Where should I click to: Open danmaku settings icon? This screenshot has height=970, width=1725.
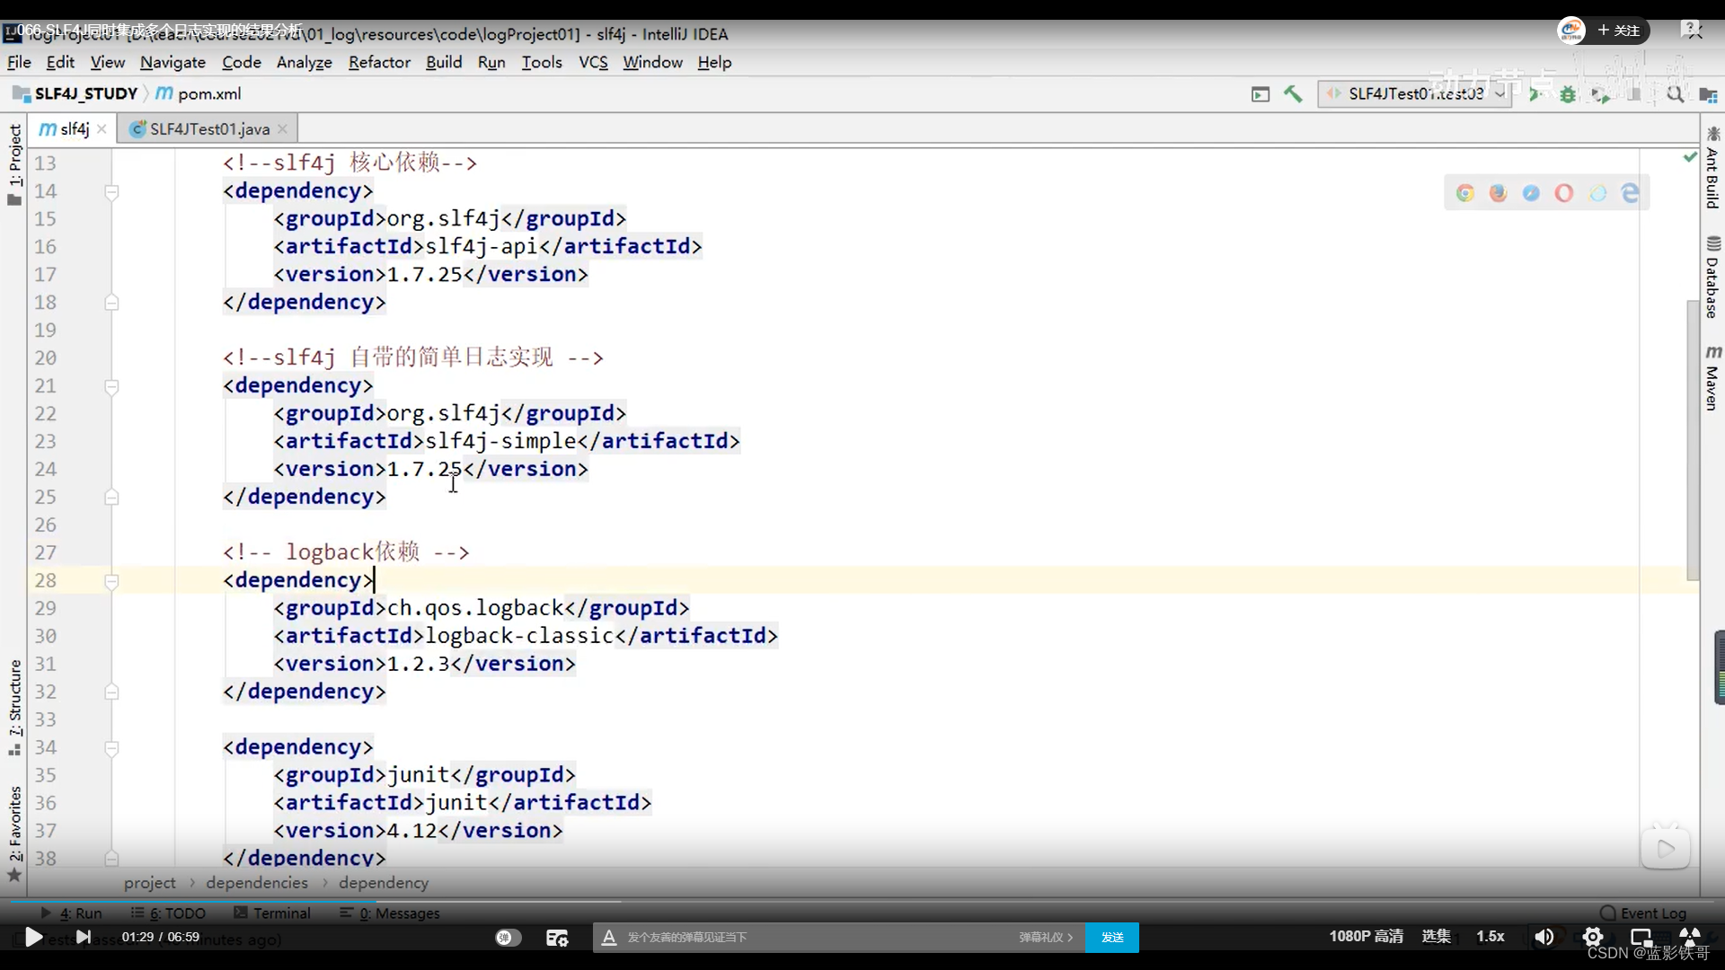coord(557,937)
